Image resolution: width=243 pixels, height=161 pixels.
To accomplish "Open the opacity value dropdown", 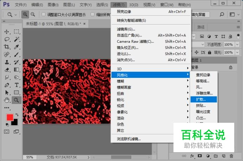I will click(237, 45).
